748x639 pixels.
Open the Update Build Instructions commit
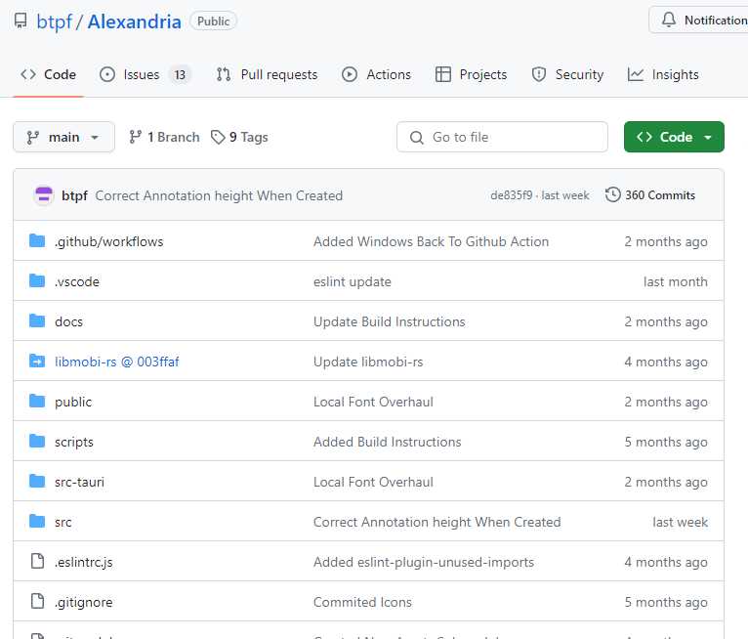(x=389, y=322)
